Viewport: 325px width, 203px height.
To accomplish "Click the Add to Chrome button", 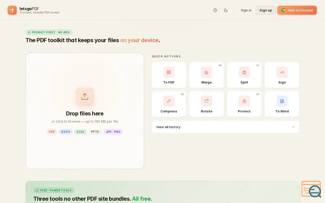I will 297,10.
